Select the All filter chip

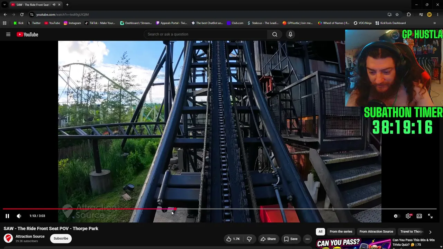[320, 232]
